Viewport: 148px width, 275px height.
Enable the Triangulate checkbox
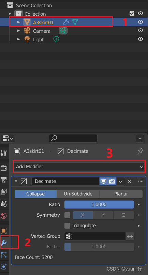coord(67,226)
